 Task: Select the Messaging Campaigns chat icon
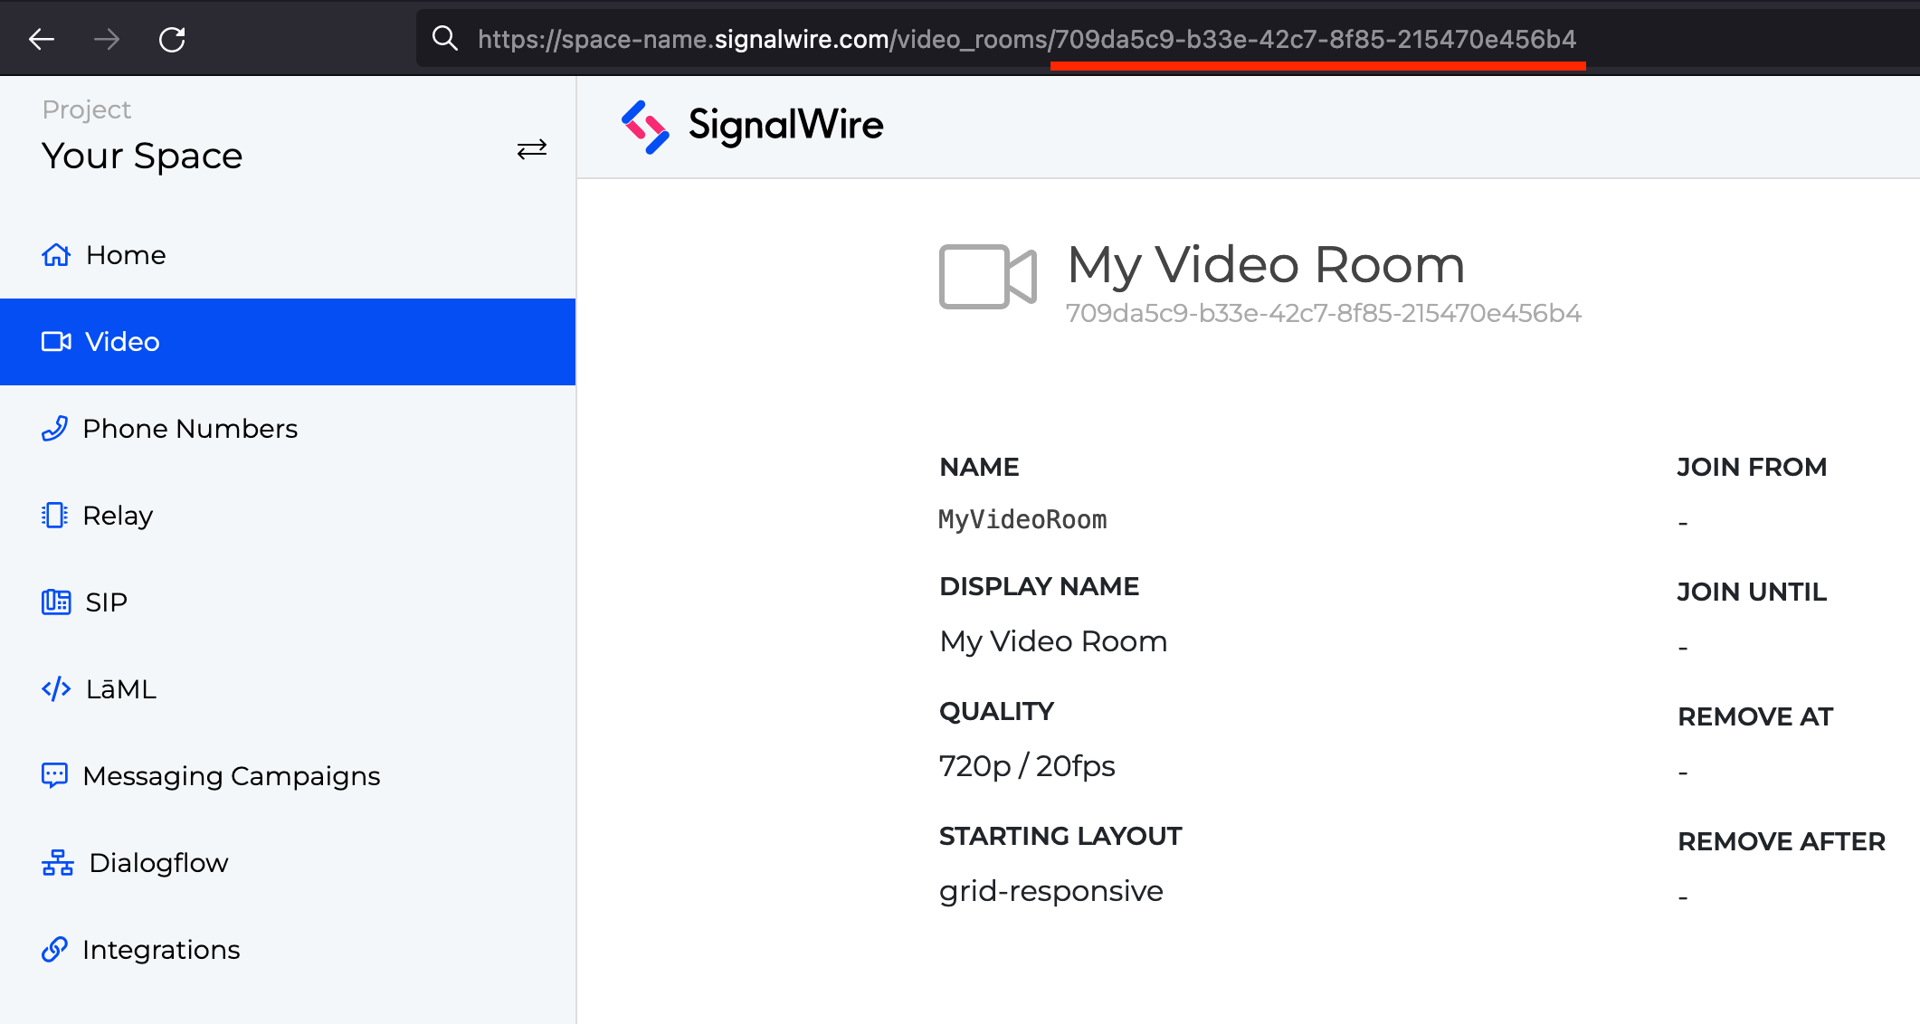pos(56,775)
